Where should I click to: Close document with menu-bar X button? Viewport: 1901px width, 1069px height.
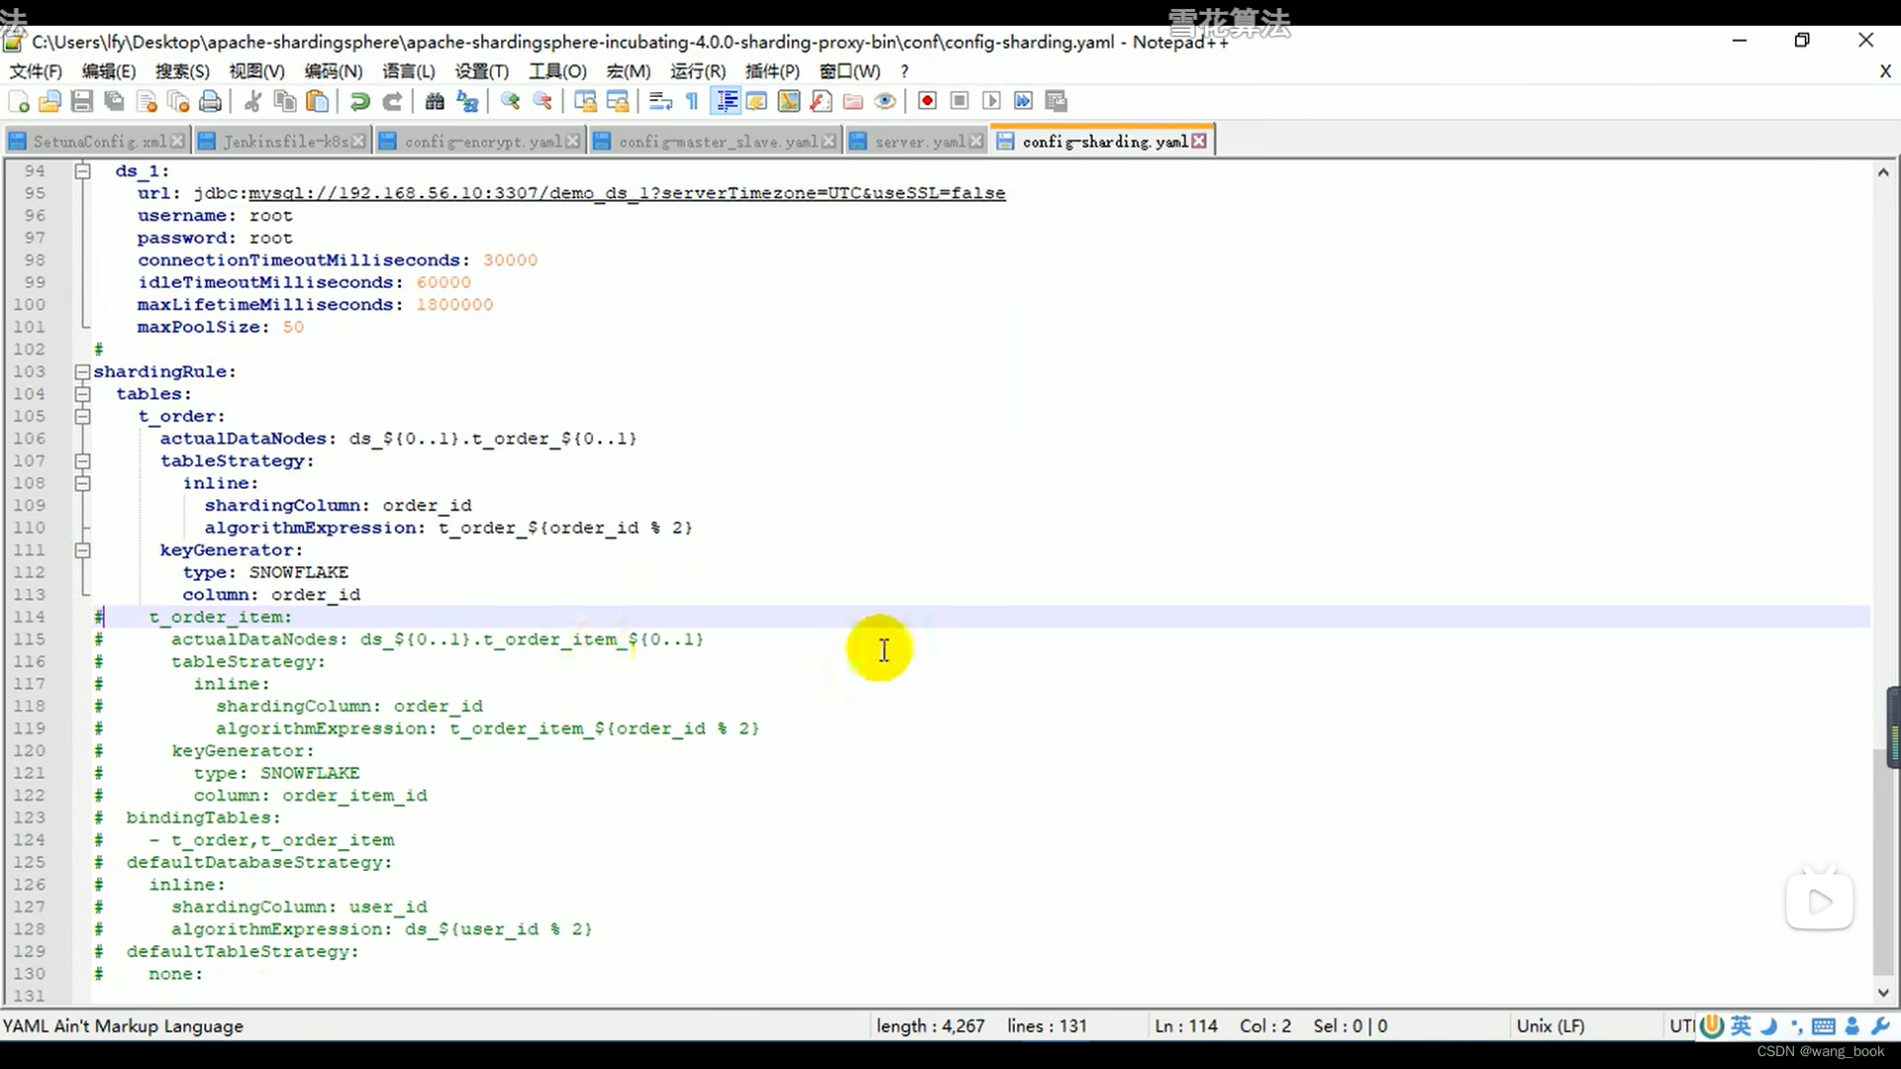point(1885,71)
